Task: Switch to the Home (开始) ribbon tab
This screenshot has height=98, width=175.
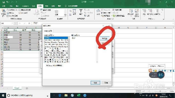Action: pos(11,6)
